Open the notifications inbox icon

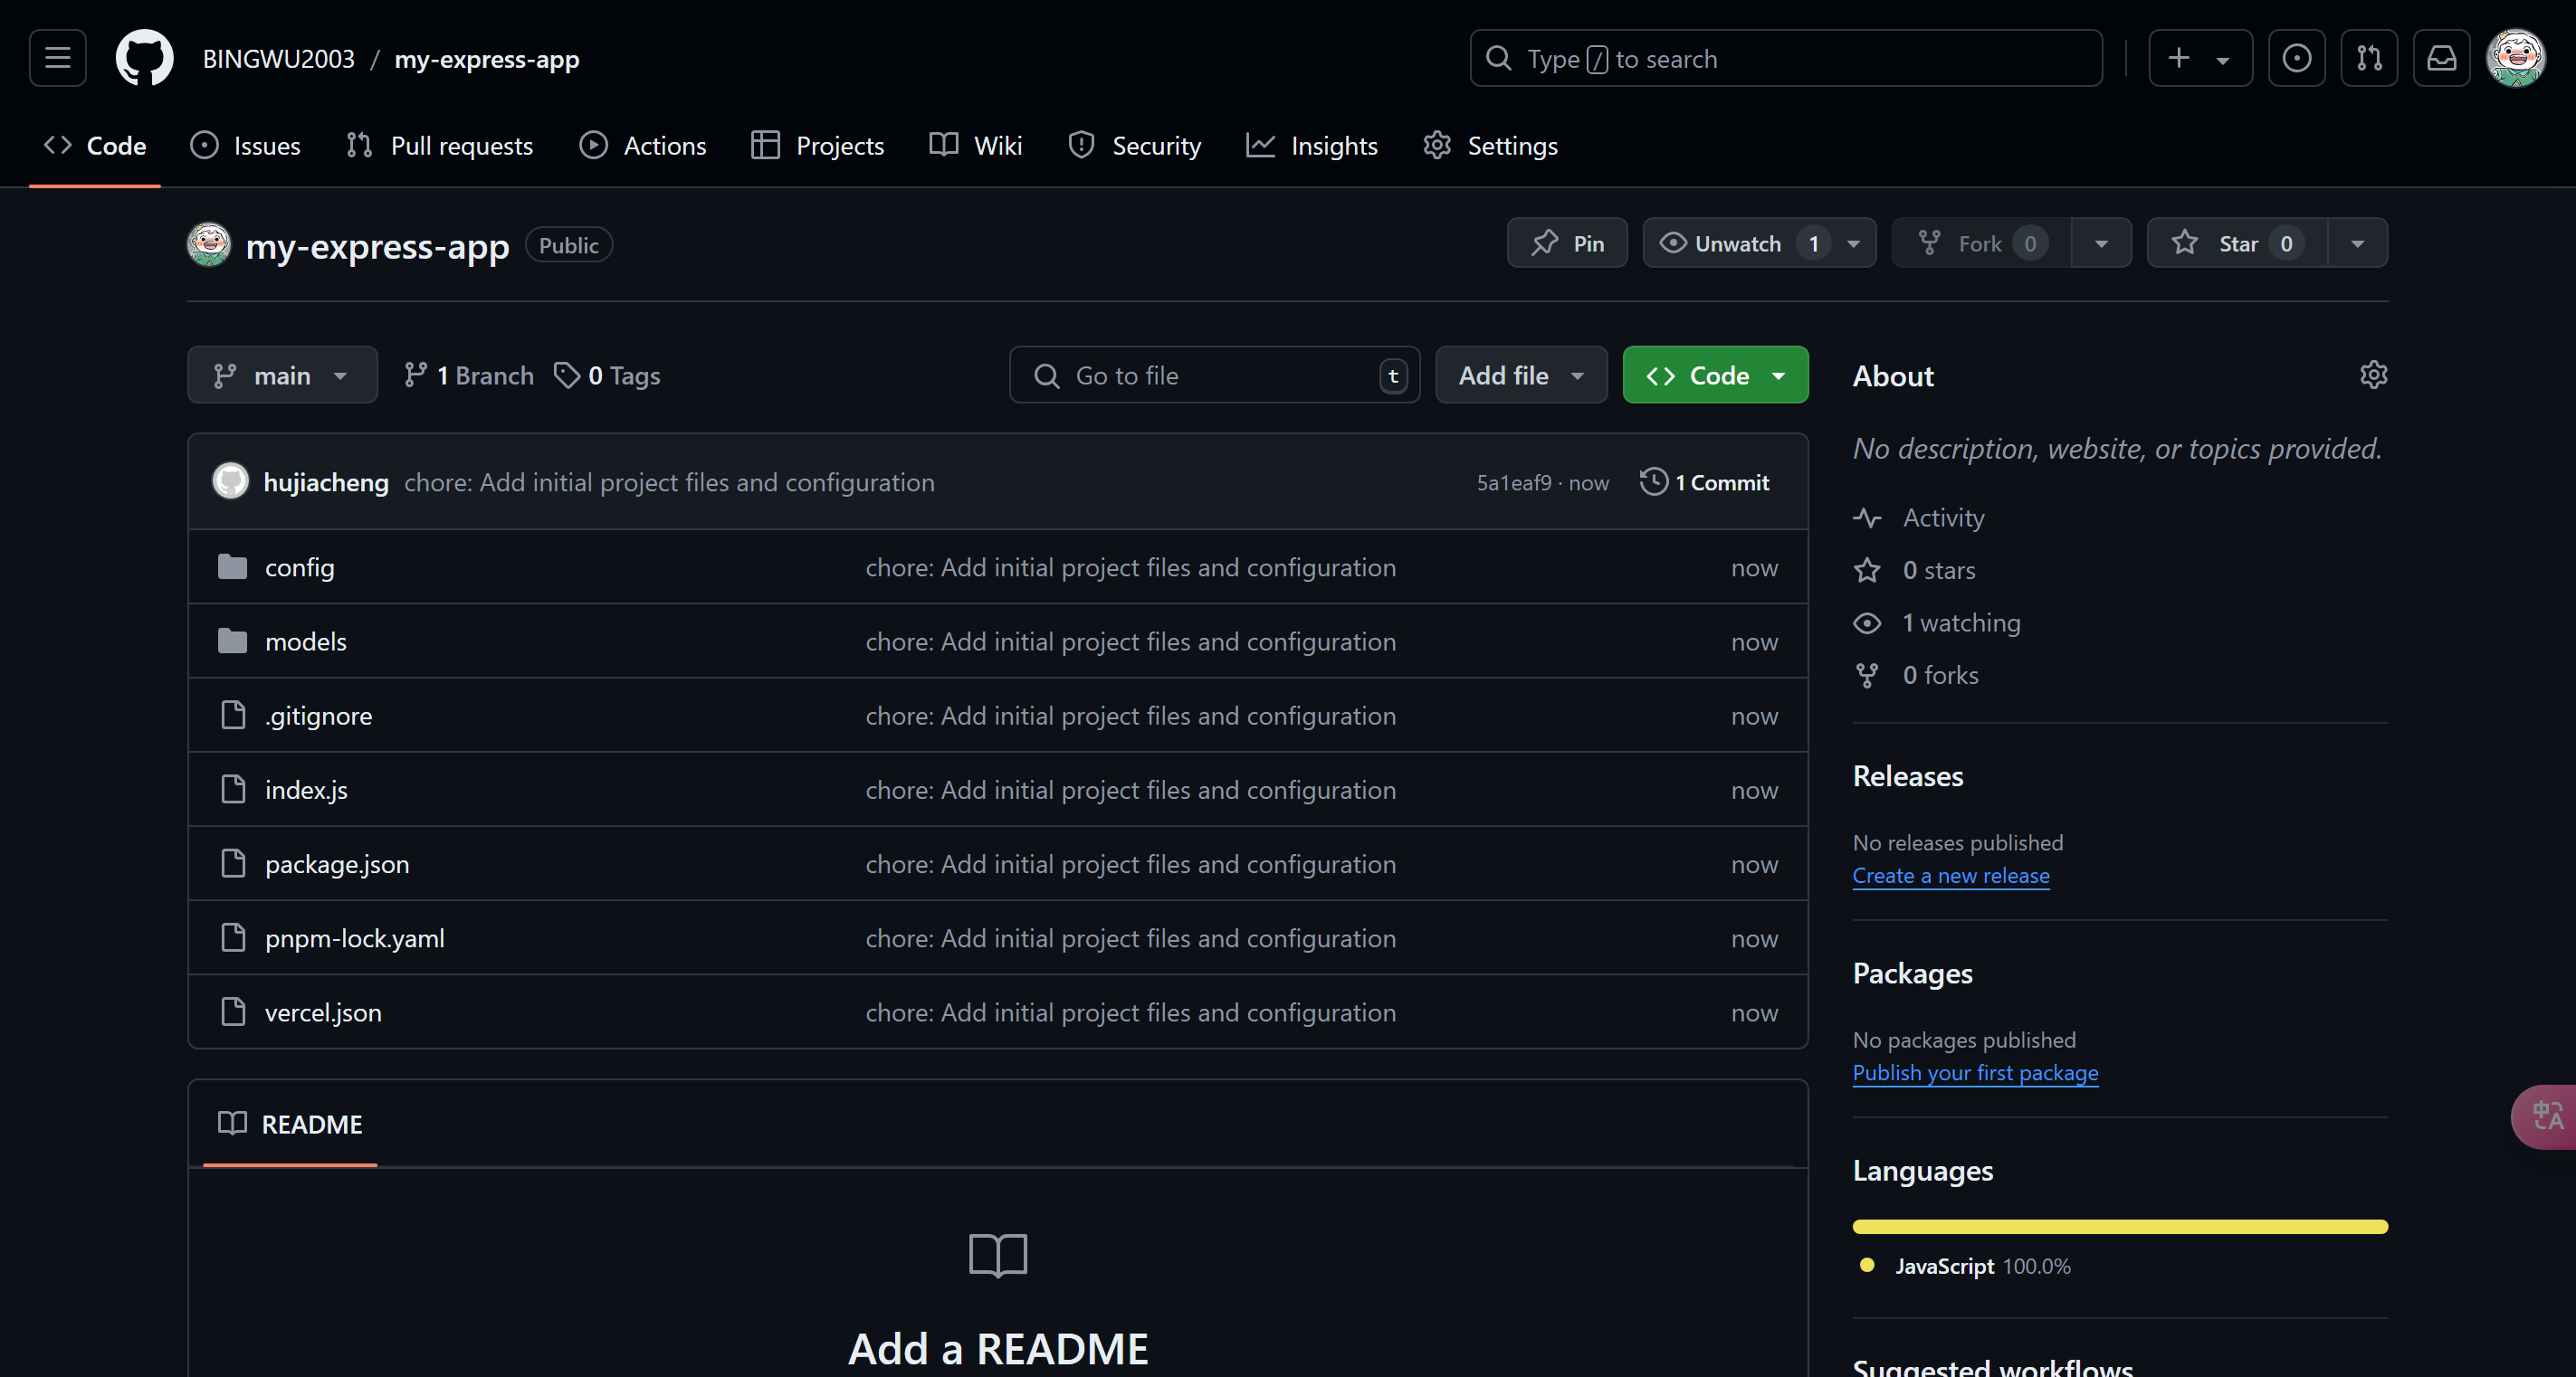[2441, 58]
